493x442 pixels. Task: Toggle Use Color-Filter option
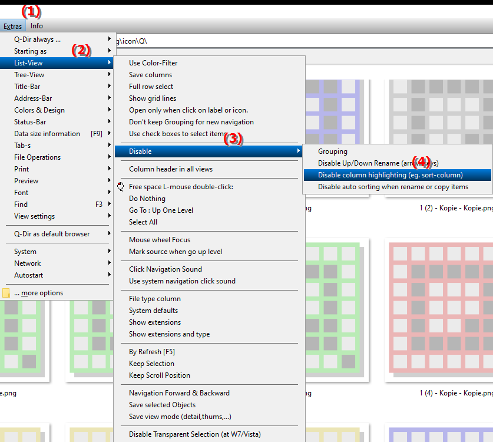coord(210,63)
